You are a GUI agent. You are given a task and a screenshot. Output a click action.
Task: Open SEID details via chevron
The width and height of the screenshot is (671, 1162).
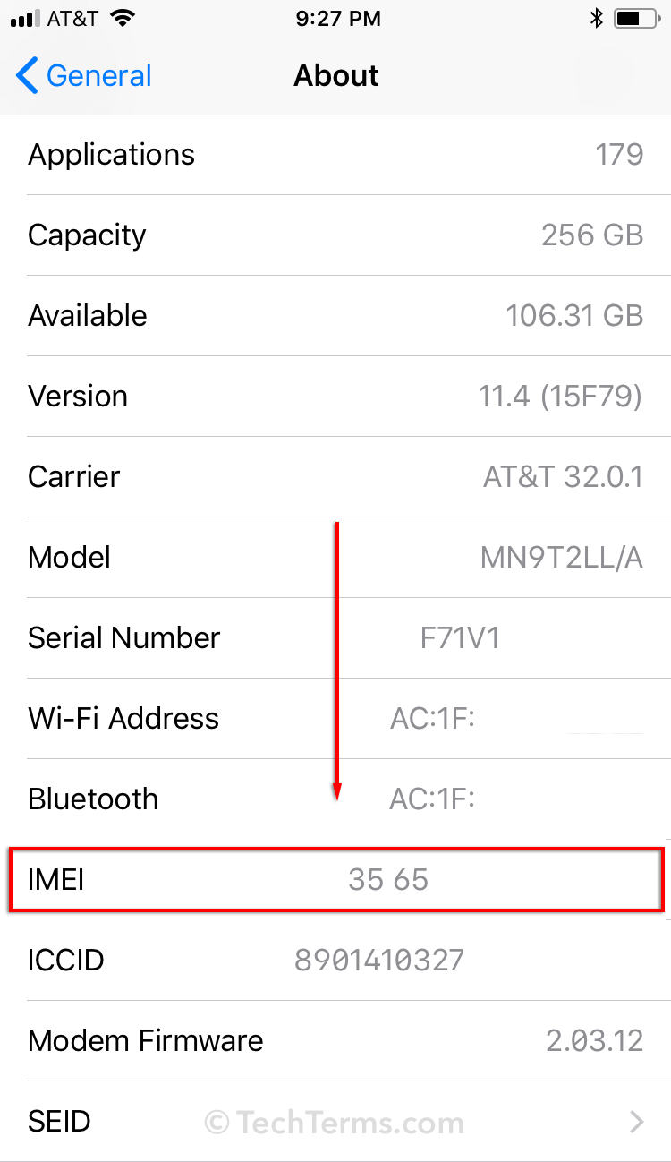click(636, 1122)
